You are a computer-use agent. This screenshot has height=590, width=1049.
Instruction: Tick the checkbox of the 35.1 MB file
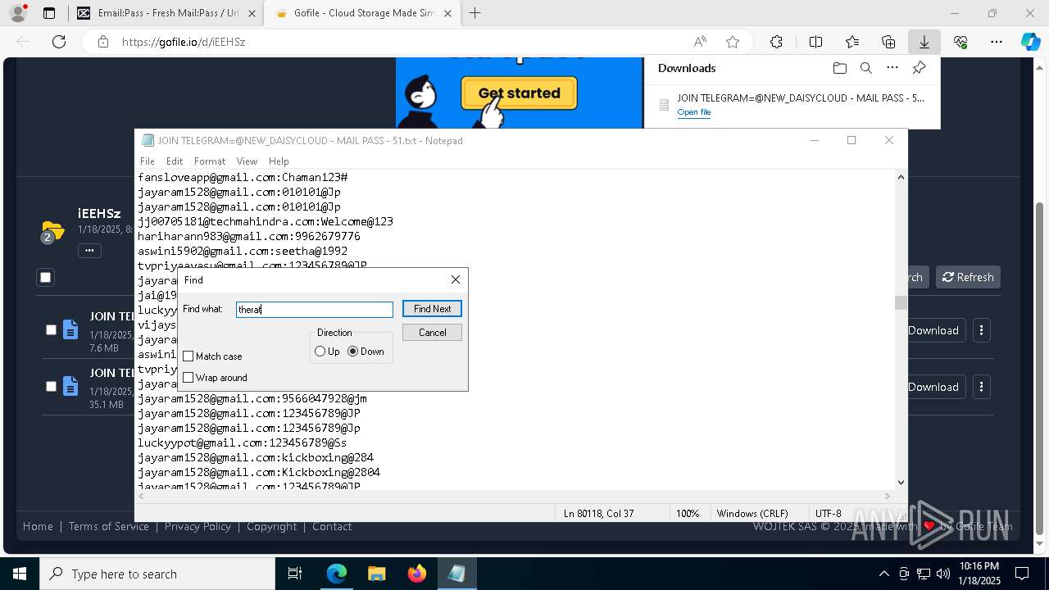51,386
